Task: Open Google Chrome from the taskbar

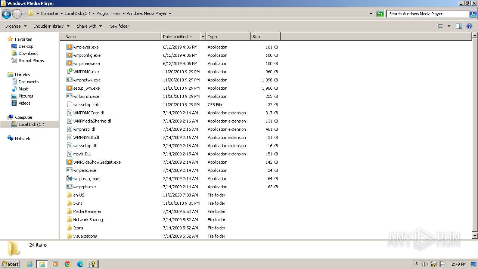Action: point(68,264)
